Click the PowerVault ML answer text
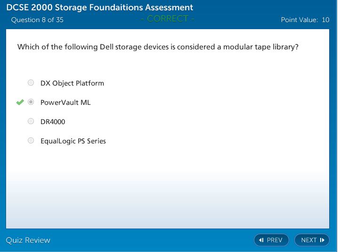 click(65, 102)
